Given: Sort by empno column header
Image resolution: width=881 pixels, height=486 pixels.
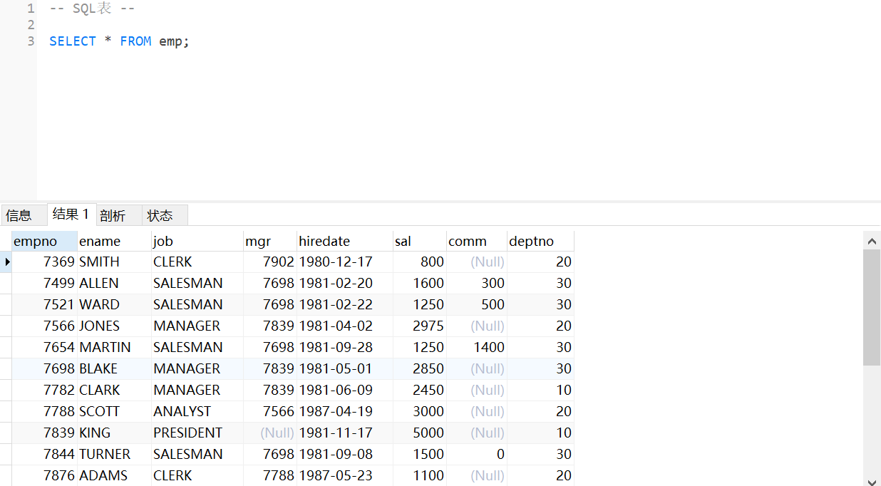Looking at the screenshot, I should (44, 241).
